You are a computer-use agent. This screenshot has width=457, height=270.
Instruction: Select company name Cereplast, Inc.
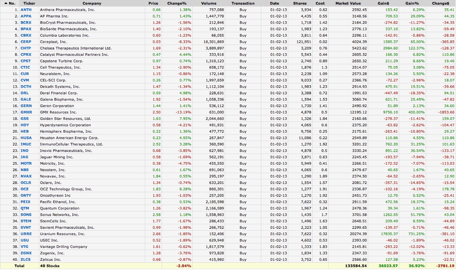53,42
